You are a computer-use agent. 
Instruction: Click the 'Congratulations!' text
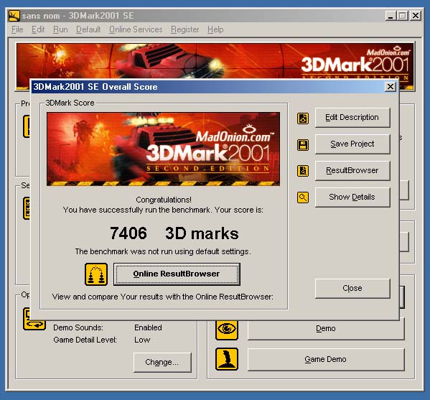click(x=164, y=200)
